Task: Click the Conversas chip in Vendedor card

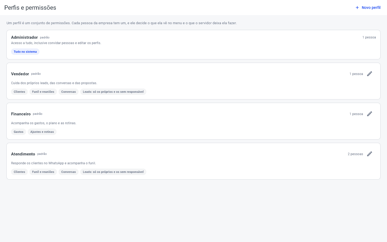Action: (x=69, y=92)
